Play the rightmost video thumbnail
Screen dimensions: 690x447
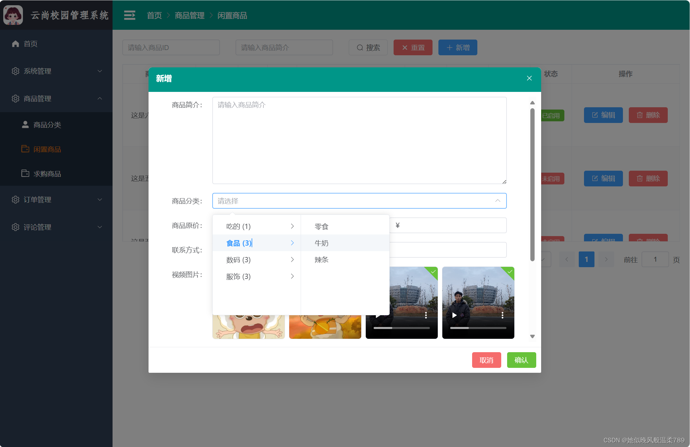(x=454, y=315)
